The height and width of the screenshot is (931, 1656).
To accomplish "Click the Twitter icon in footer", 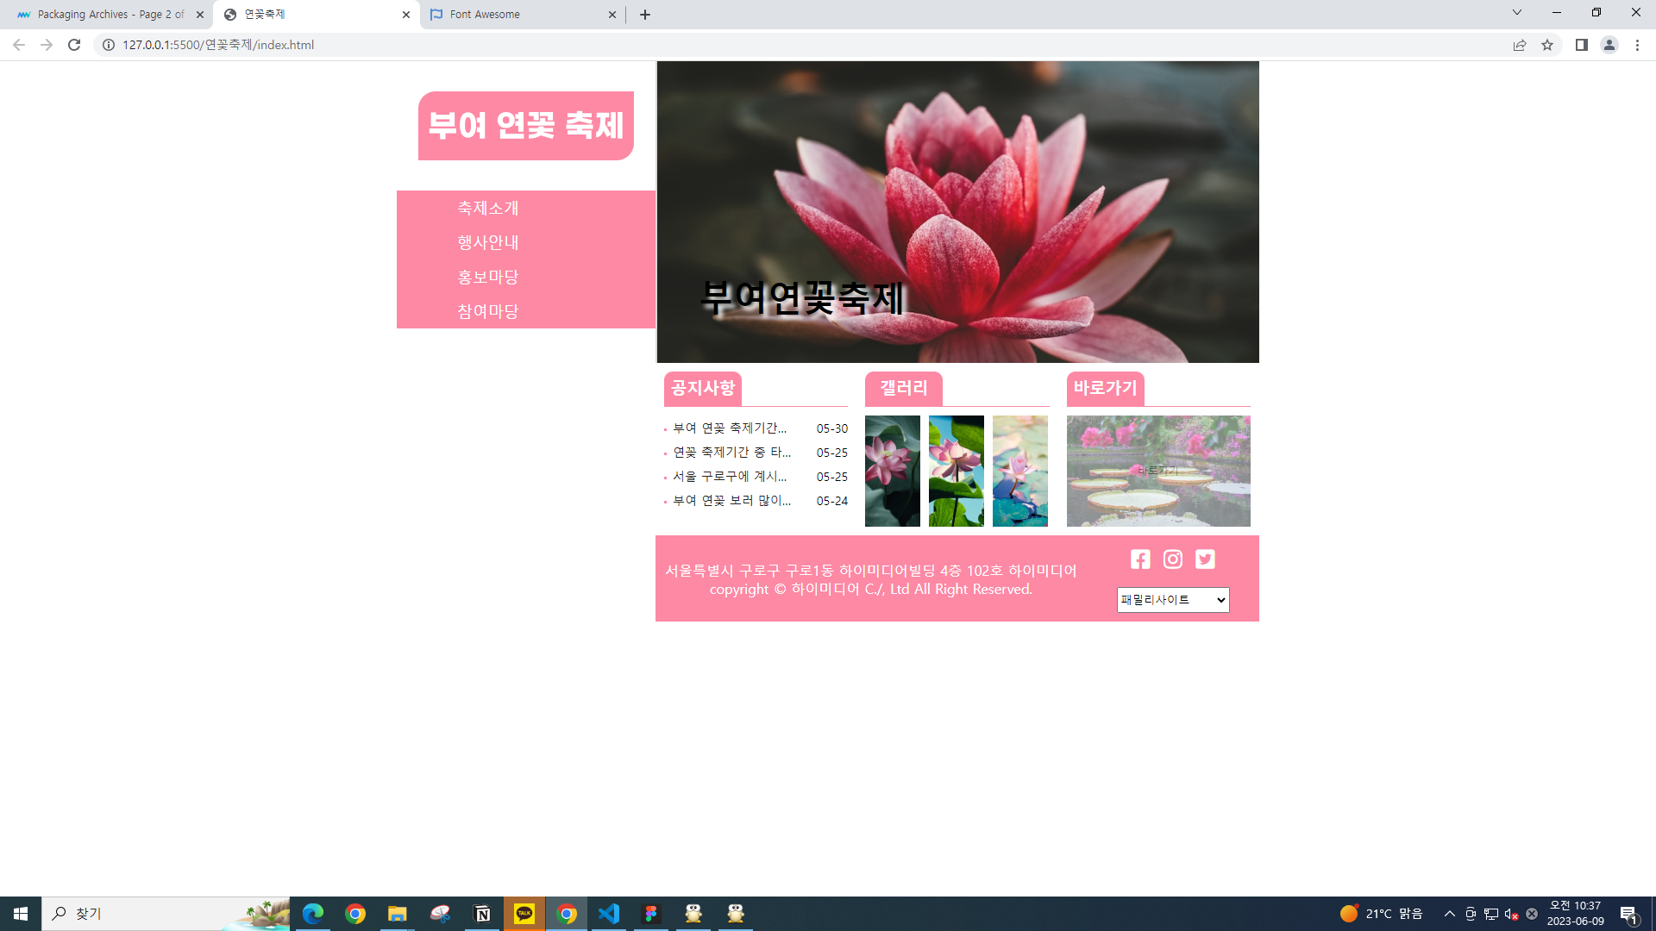I will pyautogui.click(x=1205, y=559).
